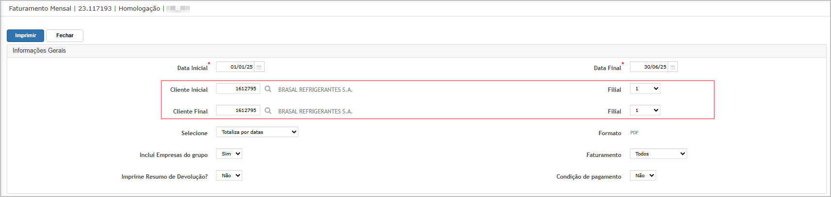Open the Filial dropdown beside Cliente Inicial

tap(645, 89)
